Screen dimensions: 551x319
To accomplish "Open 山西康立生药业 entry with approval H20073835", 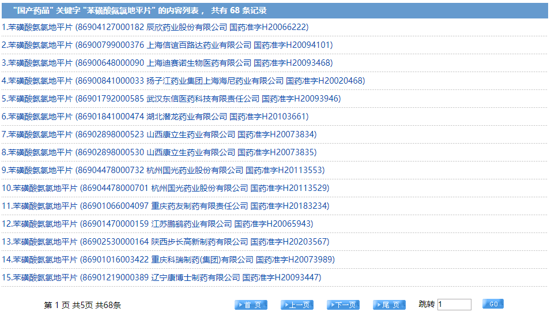I will (158, 152).
